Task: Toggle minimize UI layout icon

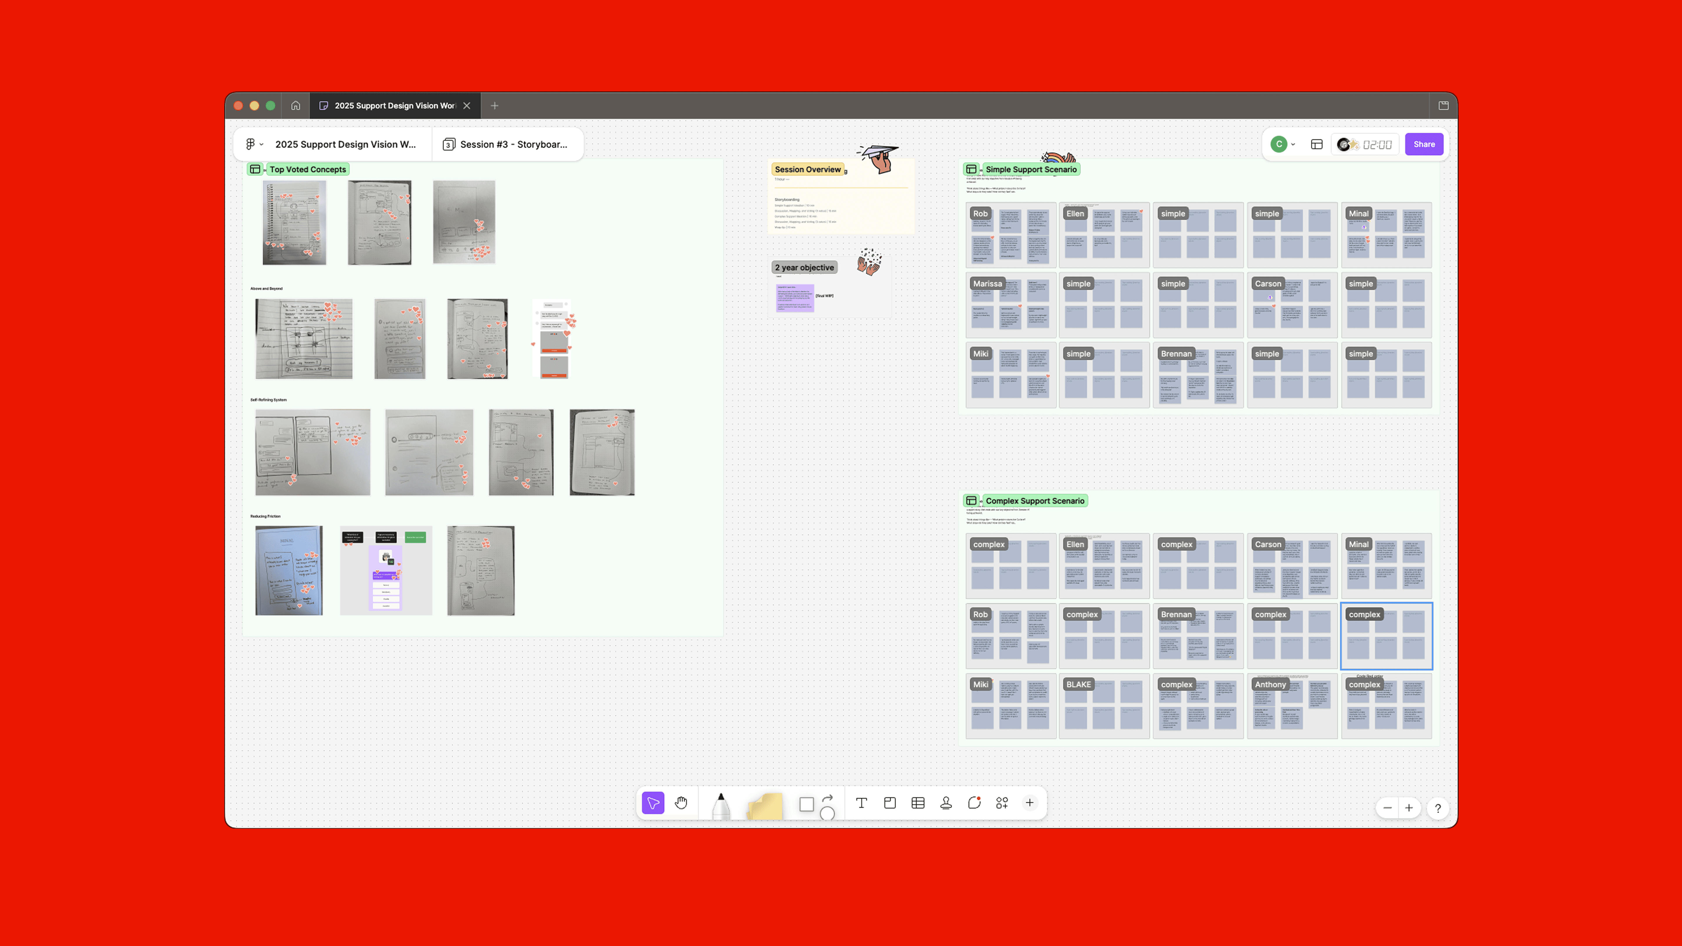Action: tap(1316, 144)
